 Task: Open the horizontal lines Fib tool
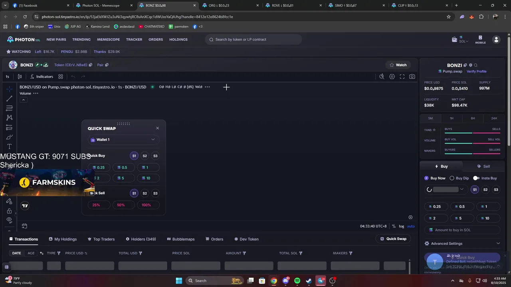pyautogui.click(x=9, y=108)
